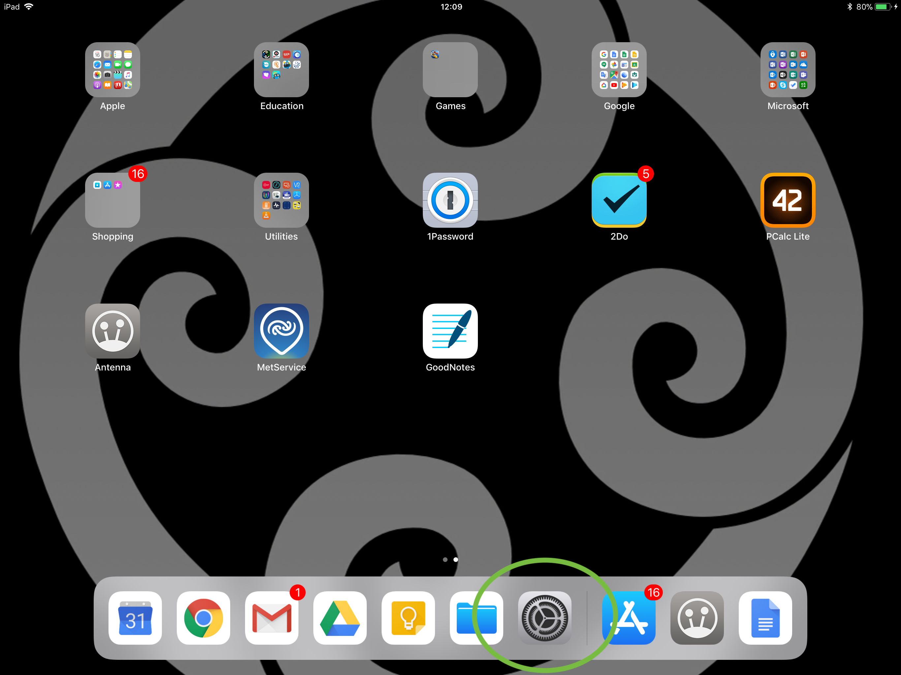Launch the MetService weather app
901x675 pixels.
[x=281, y=331]
